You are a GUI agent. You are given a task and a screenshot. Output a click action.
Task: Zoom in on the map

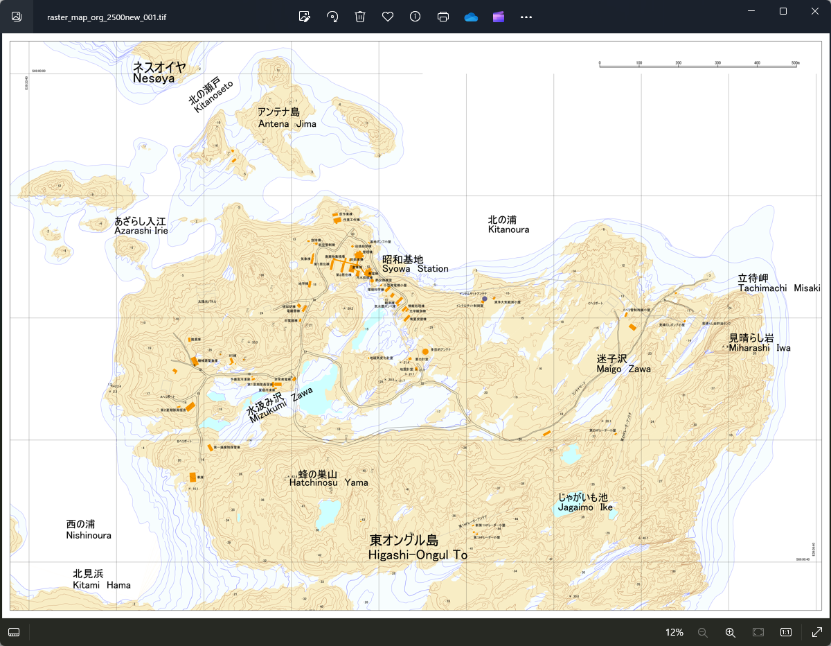point(730,632)
